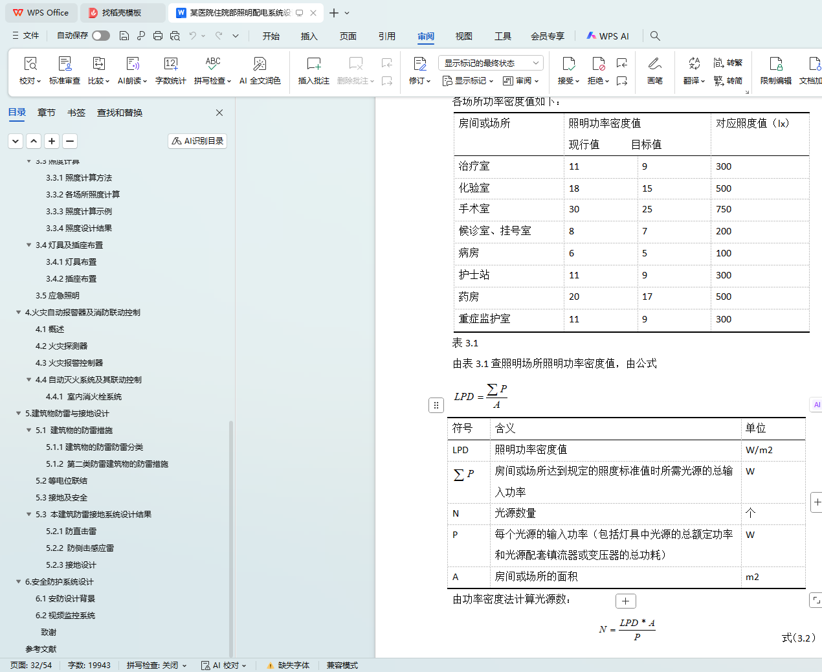Screen dimensions: 822x672
Task: Click the add row plus button below symbol table
Action: (625, 601)
